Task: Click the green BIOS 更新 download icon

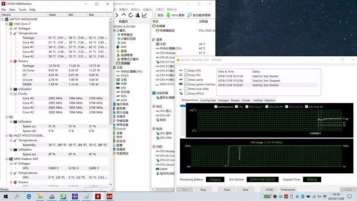Action: tap(168, 15)
